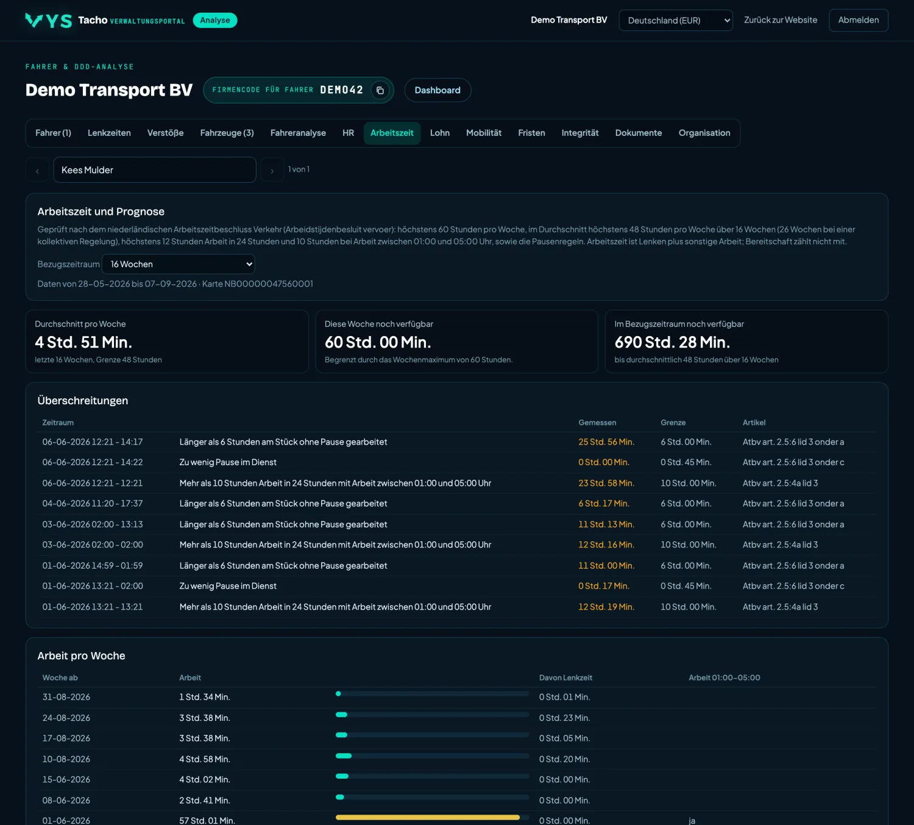
Task: Select the 01-06-2026 14:59 - 01:59 violation row
Action: tap(457, 566)
